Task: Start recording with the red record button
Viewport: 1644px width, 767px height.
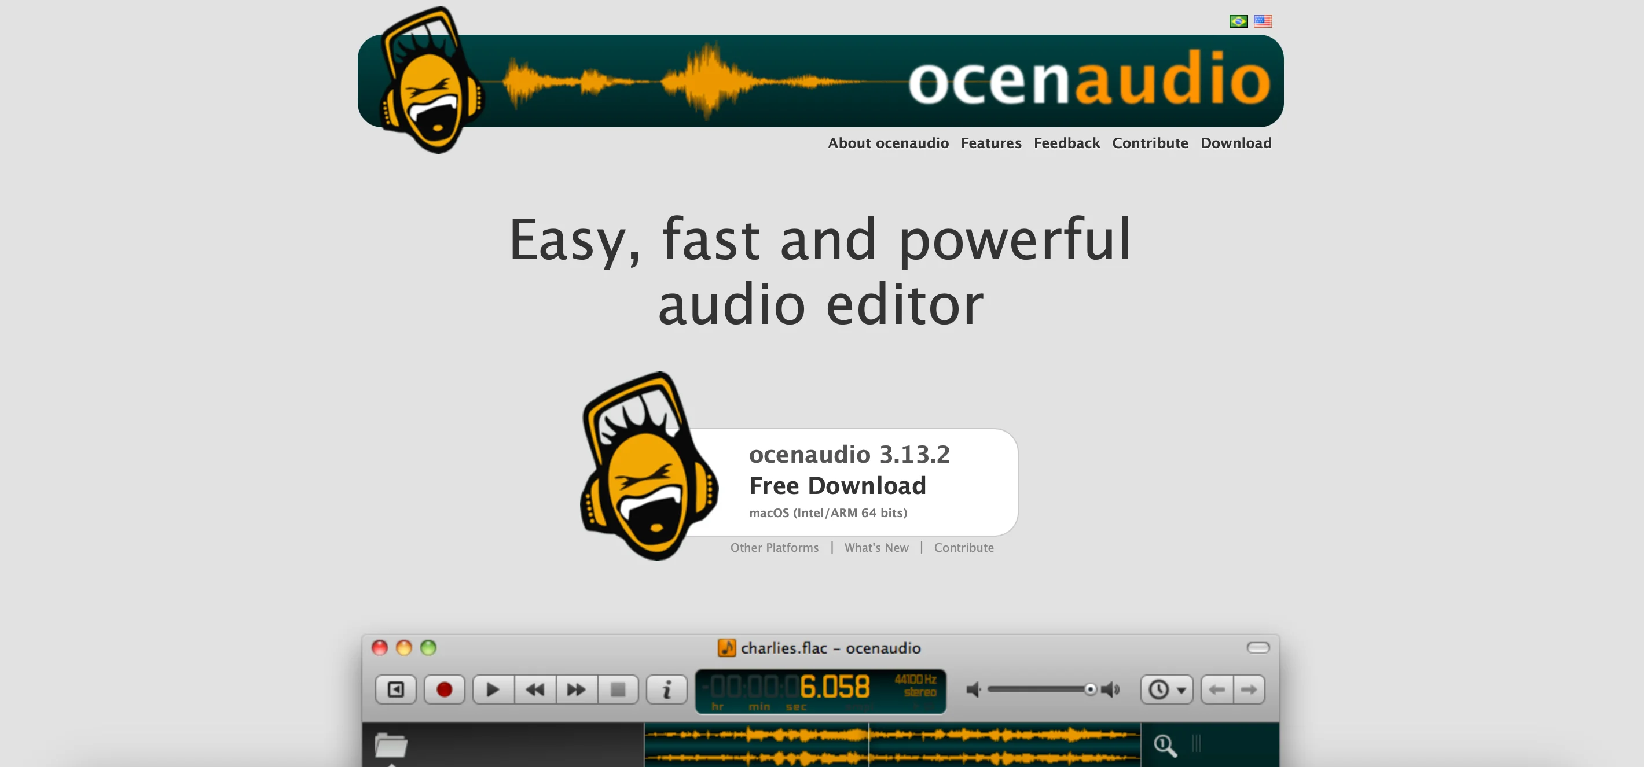Action: coord(444,689)
